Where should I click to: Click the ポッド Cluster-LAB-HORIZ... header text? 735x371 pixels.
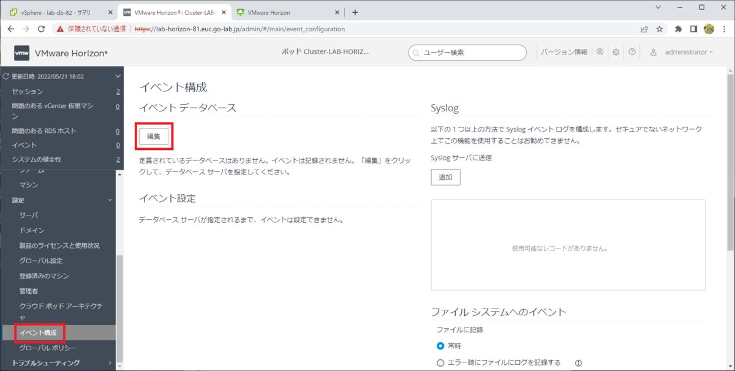click(x=325, y=53)
